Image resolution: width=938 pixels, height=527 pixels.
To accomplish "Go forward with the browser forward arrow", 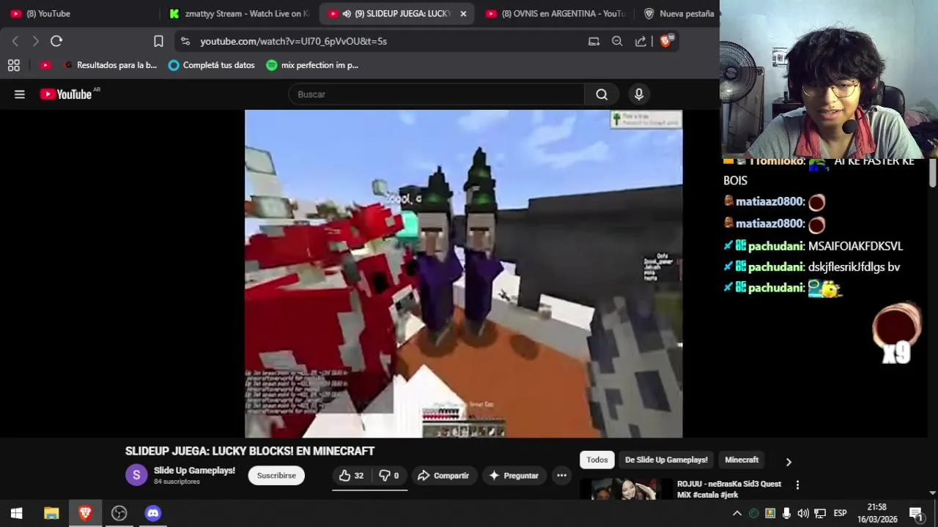I will (x=35, y=42).
